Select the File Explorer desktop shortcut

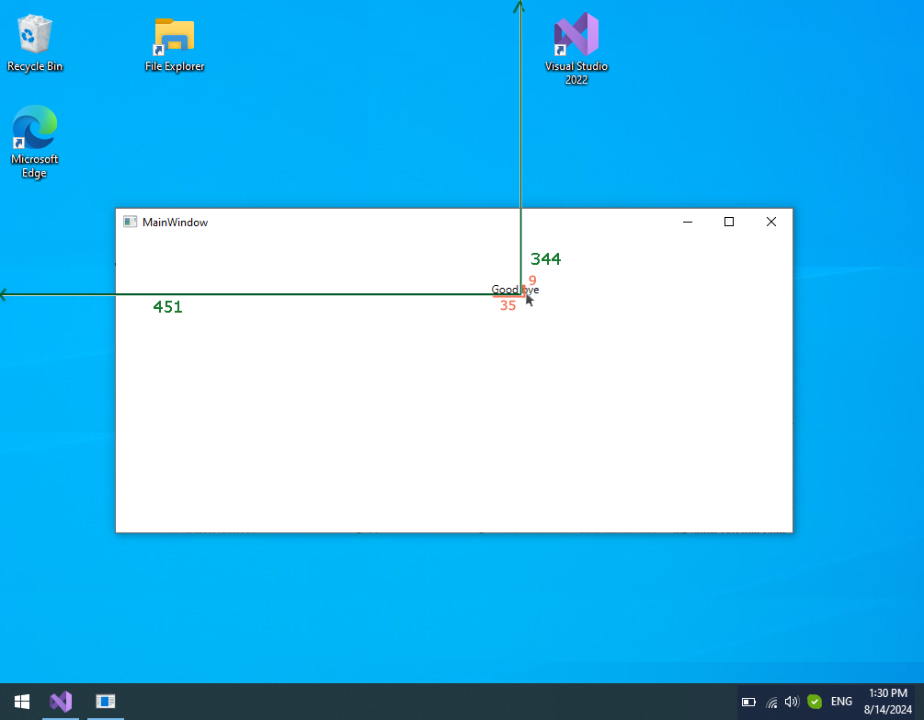click(x=175, y=42)
